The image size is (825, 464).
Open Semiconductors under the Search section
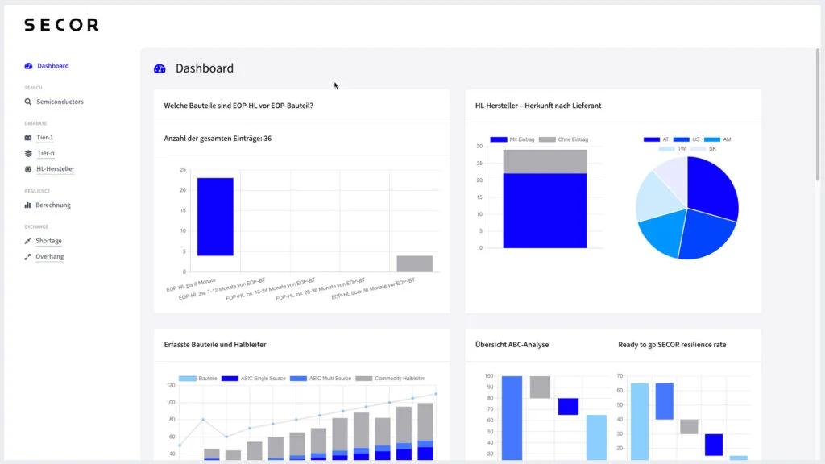coord(60,101)
